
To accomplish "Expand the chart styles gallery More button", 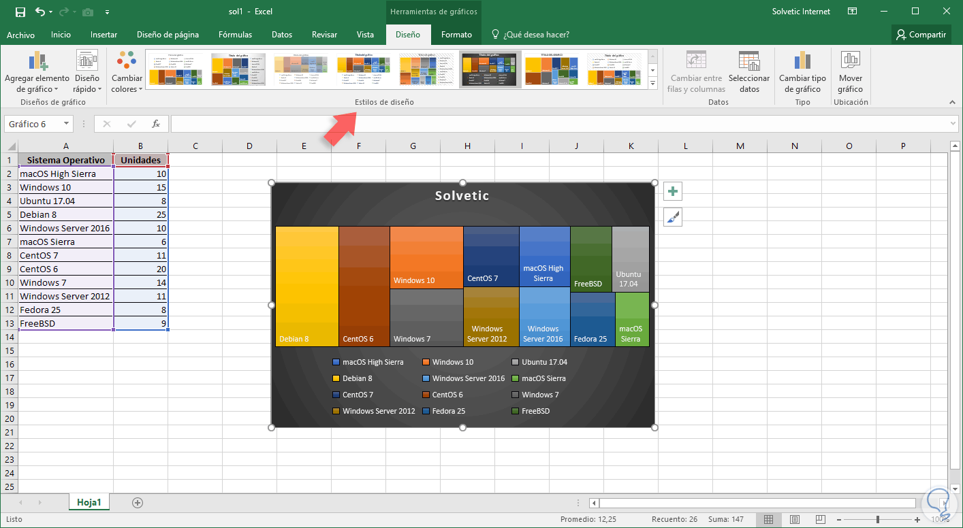I will point(652,83).
